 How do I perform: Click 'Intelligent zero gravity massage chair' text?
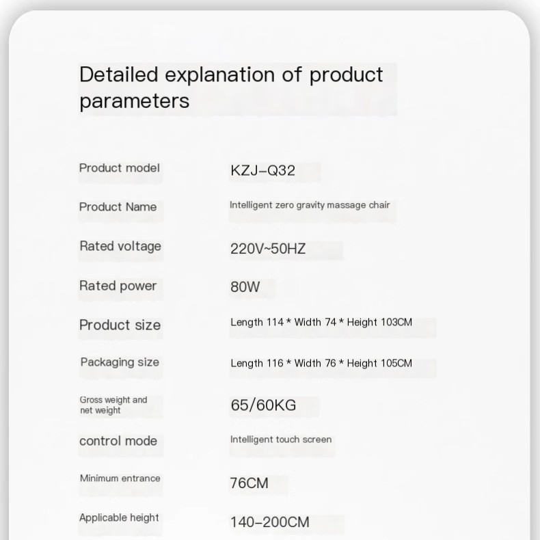(310, 205)
